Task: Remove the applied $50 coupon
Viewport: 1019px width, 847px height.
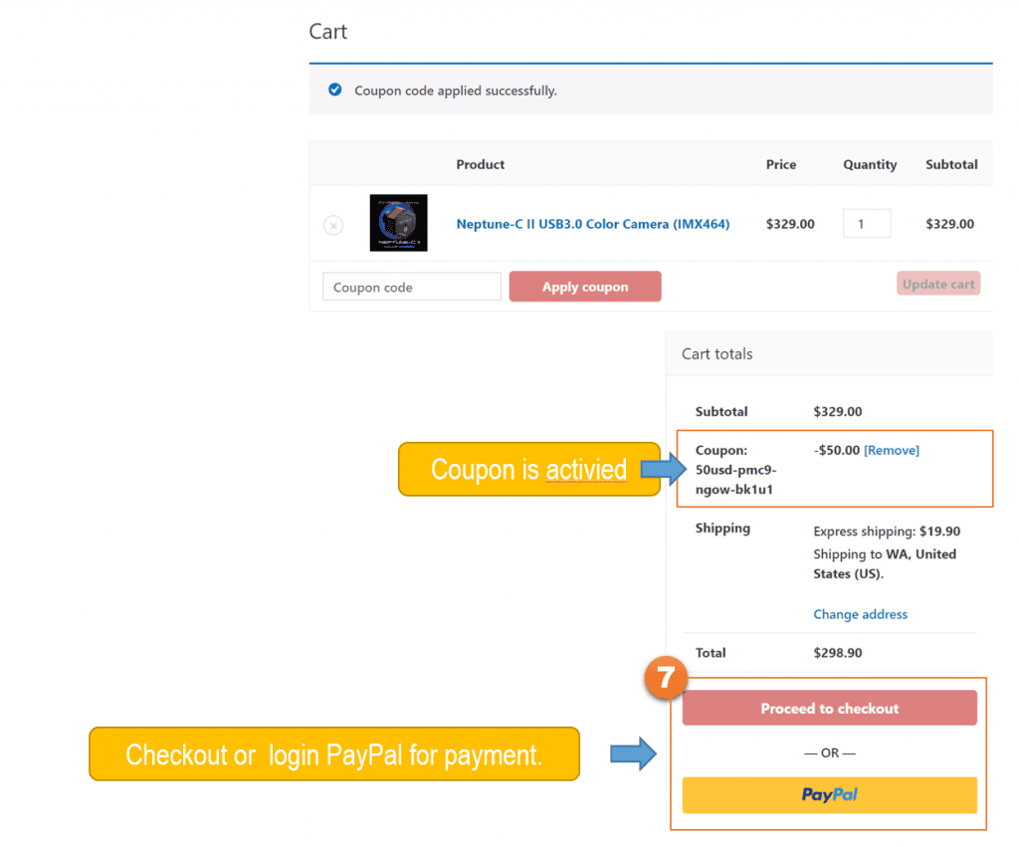Action: point(891,451)
